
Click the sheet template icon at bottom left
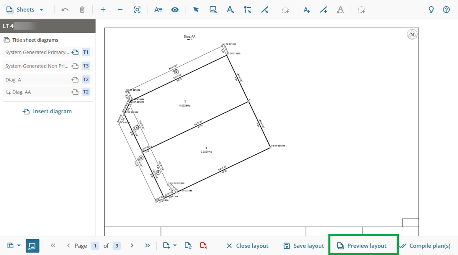(11, 246)
